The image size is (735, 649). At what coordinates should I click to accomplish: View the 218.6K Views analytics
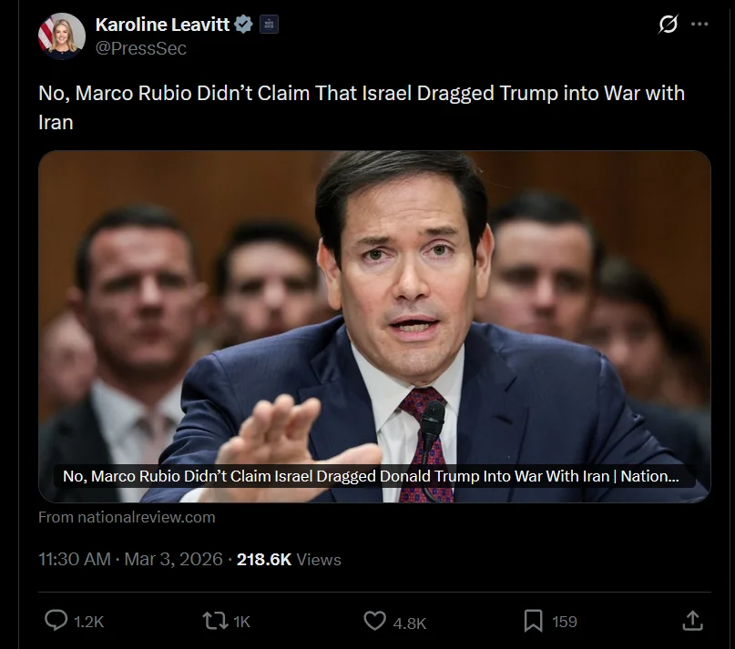point(288,559)
